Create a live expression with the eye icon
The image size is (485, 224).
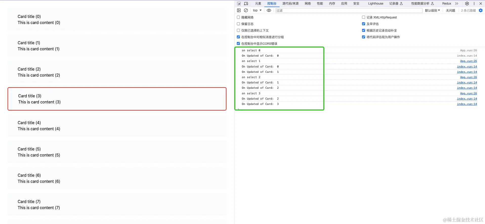pyautogui.click(x=269, y=10)
